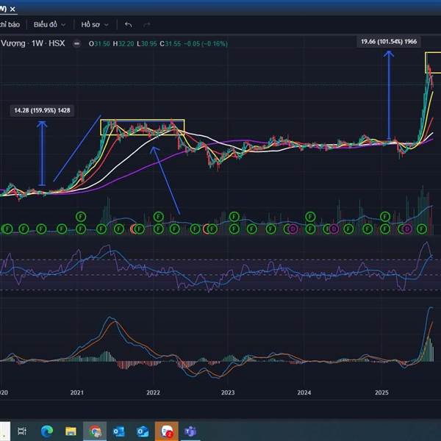Open Microsoft Teams from the taskbar

click(x=190, y=431)
